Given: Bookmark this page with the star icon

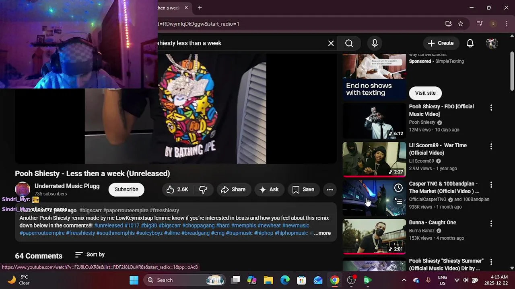Looking at the screenshot, I should pos(461,24).
